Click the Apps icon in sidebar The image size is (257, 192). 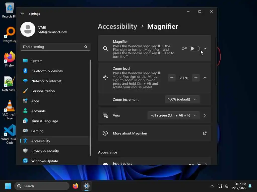tap(25, 101)
